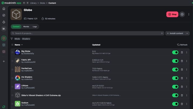Image resolution: width=193 pixels, height=109 pixels.
Task: Click the Search 8 projects input field
Action: 86,33
